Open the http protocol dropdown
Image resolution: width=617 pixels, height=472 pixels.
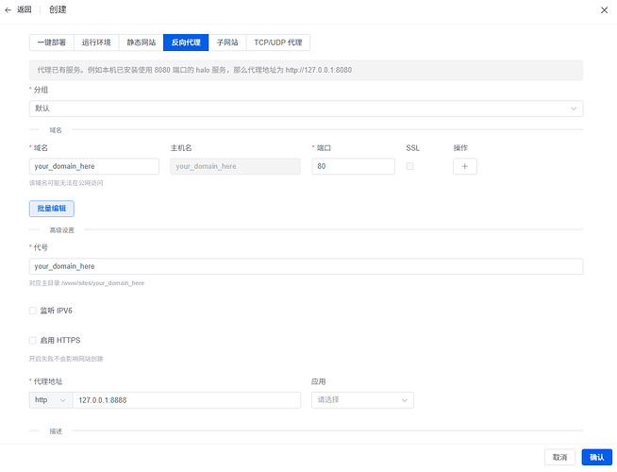tap(51, 400)
